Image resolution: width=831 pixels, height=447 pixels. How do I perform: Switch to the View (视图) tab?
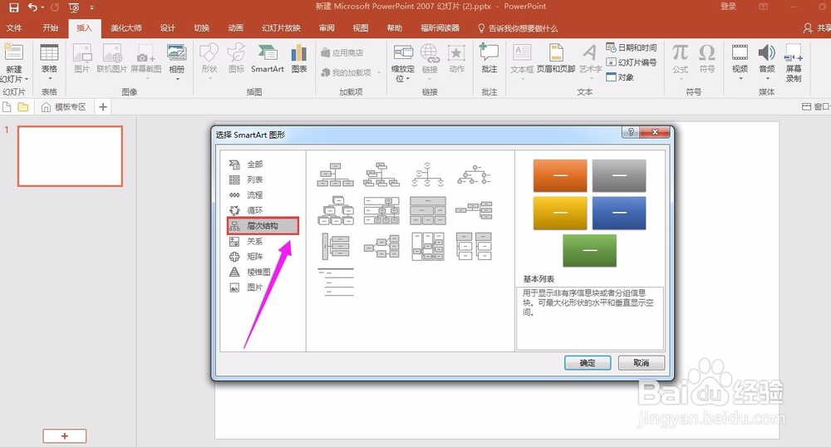point(361,28)
